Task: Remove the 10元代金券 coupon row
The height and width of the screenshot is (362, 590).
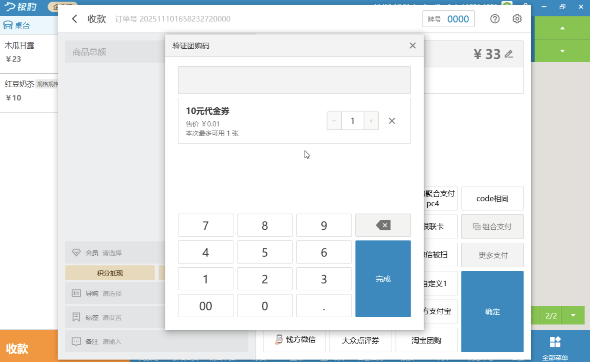Action: coord(392,121)
